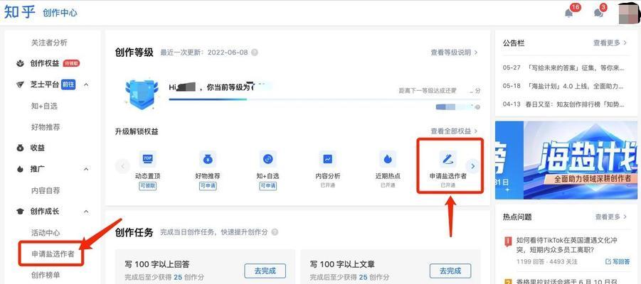This screenshot has height=284, width=641.
Task: Click 查看等级说明 link
Action: 454,53
